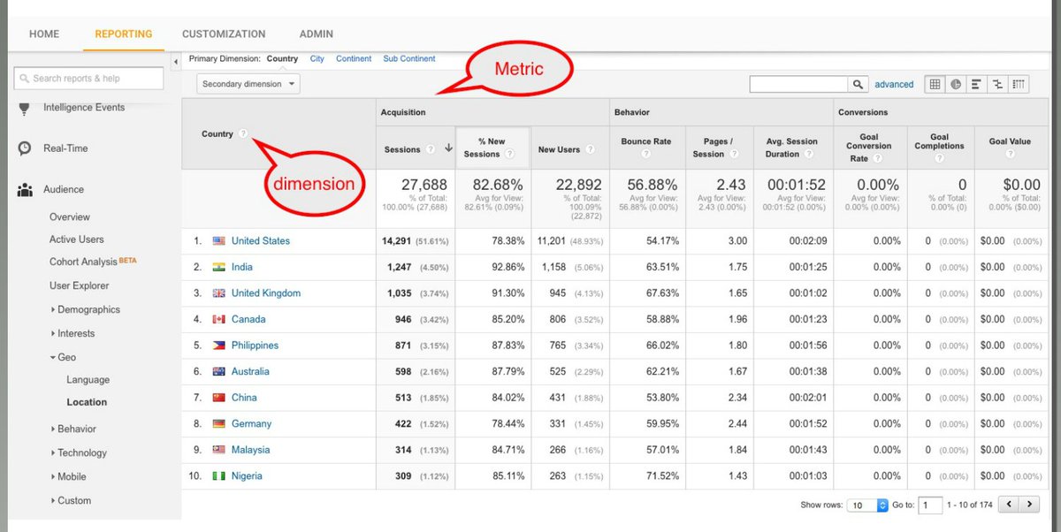Open the United States row link
Viewport: 1061px width, 532px height.
click(261, 240)
